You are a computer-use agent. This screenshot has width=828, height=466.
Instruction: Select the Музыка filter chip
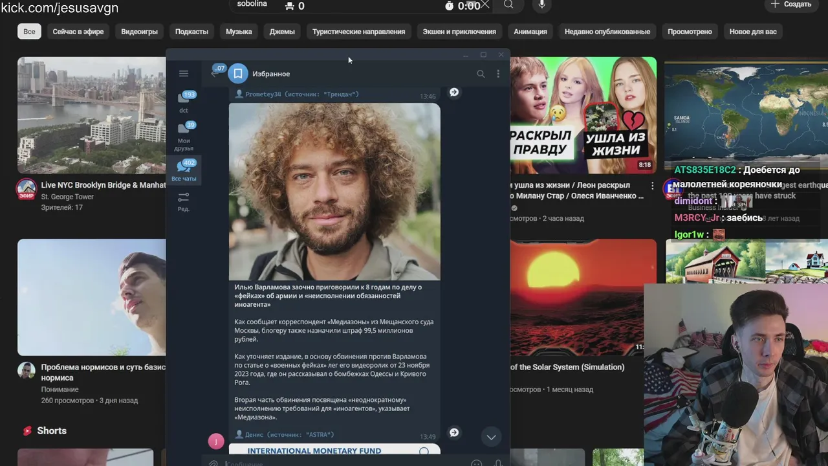coord(239,31)
